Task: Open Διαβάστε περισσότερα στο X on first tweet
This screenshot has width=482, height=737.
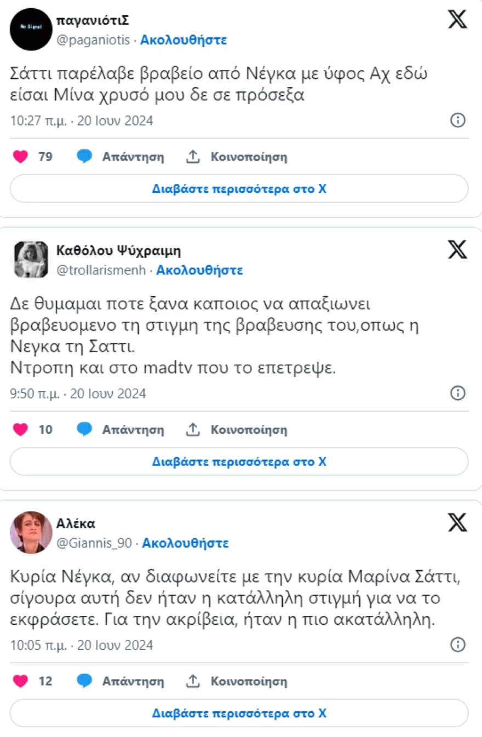Action: coord(239,188)
